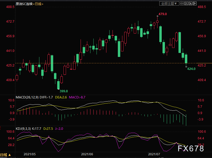212x158 pixels.
Task: Click the right KDJ axis 100.6 label
Action: click(x=202, y=132)
